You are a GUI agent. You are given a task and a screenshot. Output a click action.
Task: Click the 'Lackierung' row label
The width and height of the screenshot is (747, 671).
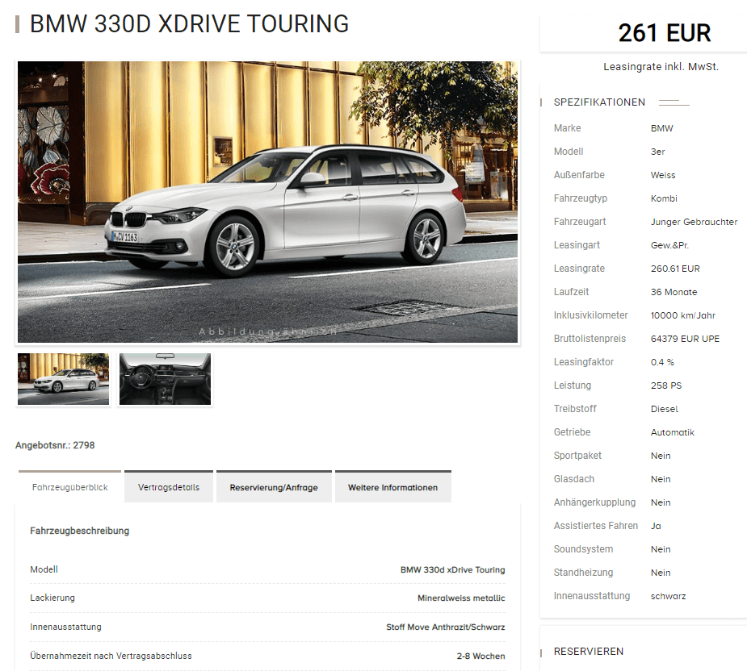52,598
